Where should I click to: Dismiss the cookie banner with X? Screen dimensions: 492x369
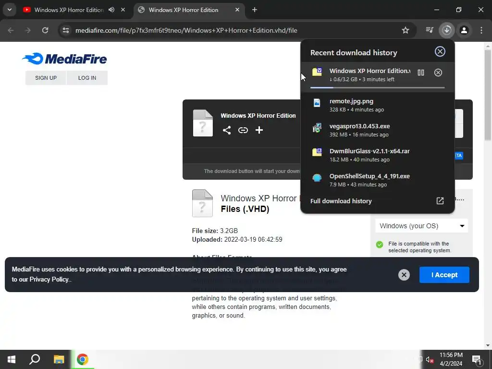click(x=404, y=275)
